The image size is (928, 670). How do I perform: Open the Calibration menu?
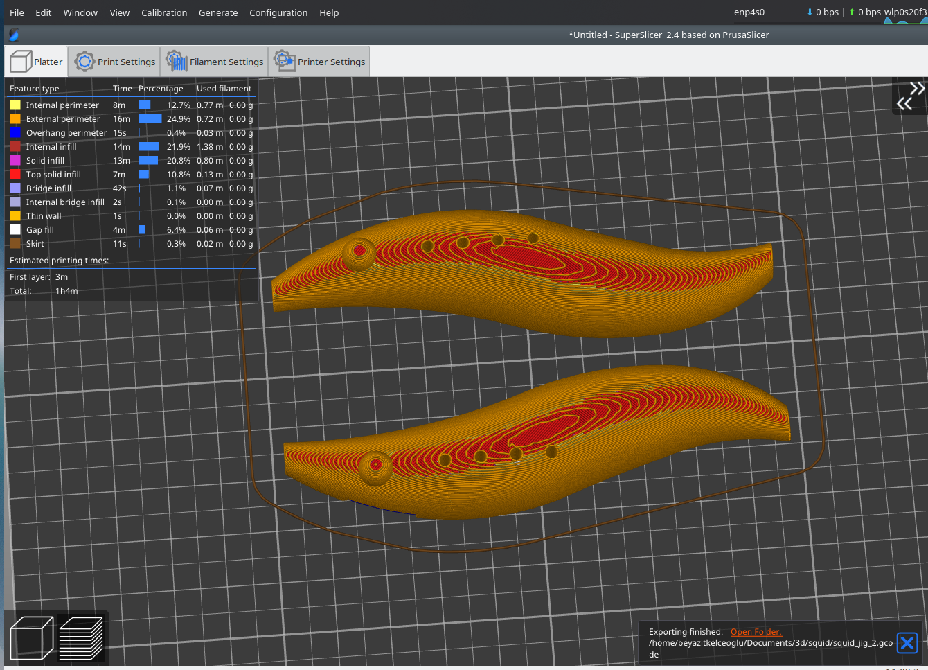pos(164,12)
